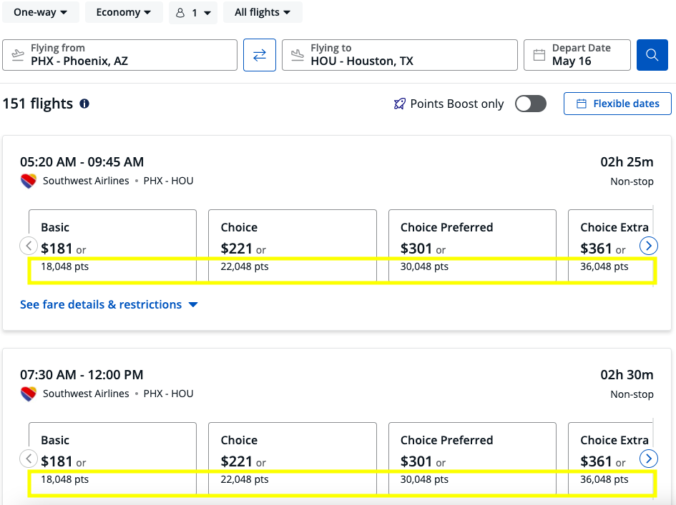Click the Flexible dates button
676x505 pixels.
coord(617,104)
